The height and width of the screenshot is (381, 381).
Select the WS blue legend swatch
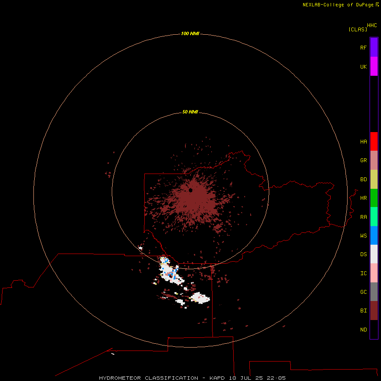pyautogui.click(x=374, y=235)
